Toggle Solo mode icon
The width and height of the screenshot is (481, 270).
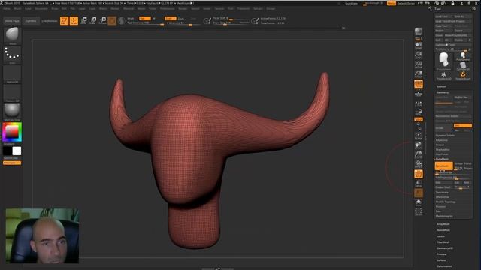pos(419,202)
